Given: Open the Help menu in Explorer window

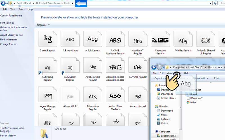Looking at the screenshot, I should click(x=186, y=73).
